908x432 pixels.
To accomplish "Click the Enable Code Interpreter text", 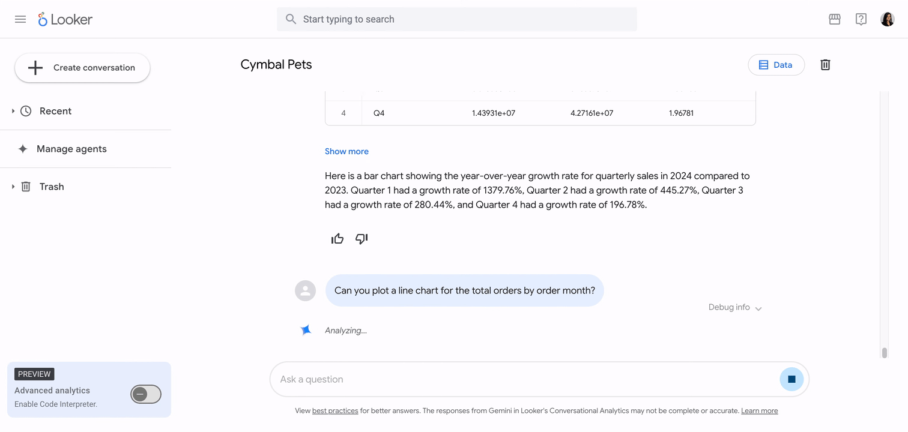I will pyautogui.click(x=56, y=404).
